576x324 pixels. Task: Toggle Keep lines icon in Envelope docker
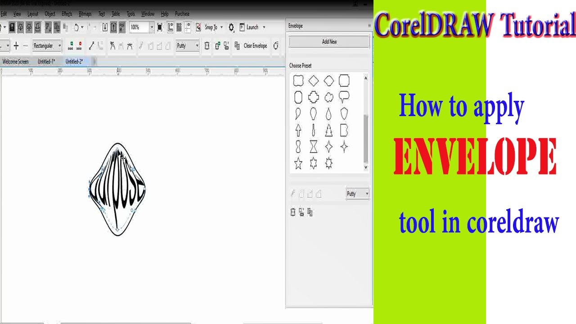[293, 212]
